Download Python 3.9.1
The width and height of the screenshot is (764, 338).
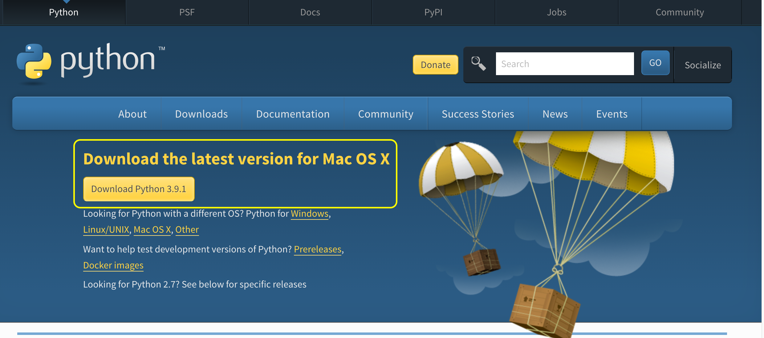[x=139, y=189]
